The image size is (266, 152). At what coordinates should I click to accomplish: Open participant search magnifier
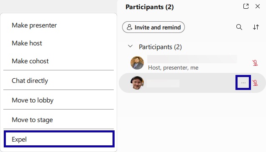(239, 27)
